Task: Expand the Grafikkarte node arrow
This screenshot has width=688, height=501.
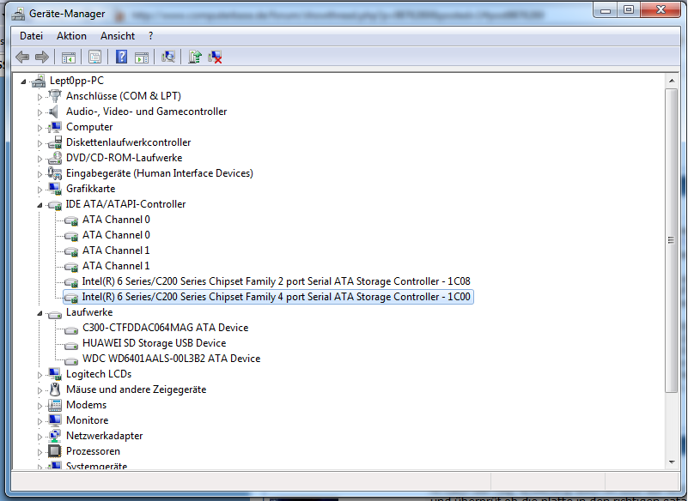Action: pos(40,190)
